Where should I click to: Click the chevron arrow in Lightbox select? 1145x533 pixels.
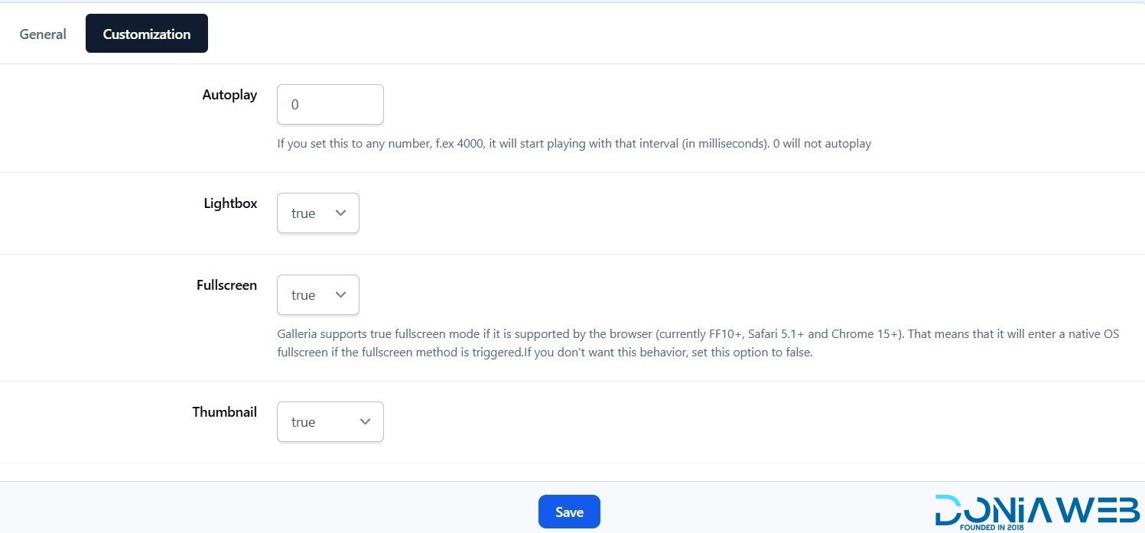pyautogui.click(x=341, y=213)
